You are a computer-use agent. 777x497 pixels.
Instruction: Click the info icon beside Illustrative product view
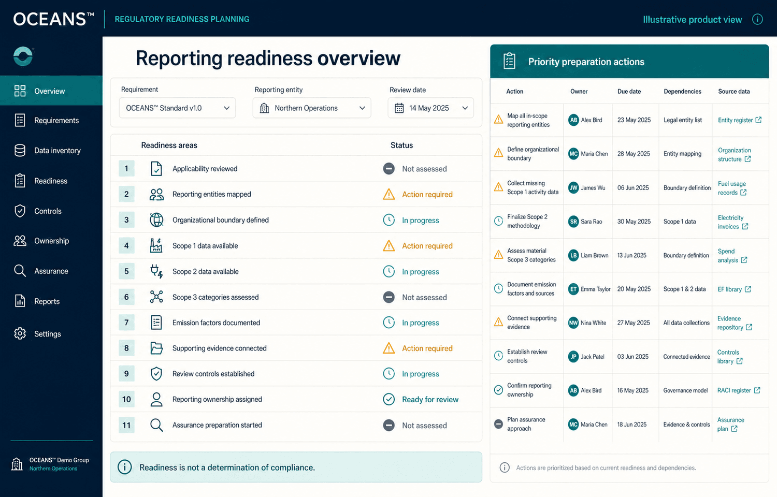(x=757, y=19)
